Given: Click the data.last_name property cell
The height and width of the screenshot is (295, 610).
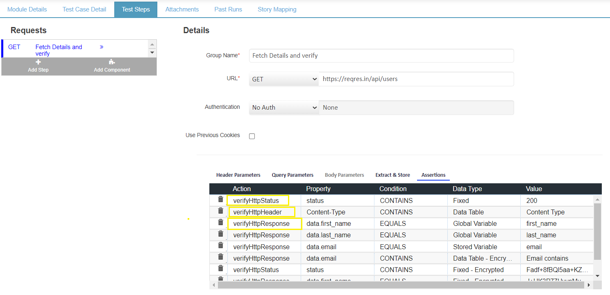Looking at the screenshot, I should pos(338,235).
